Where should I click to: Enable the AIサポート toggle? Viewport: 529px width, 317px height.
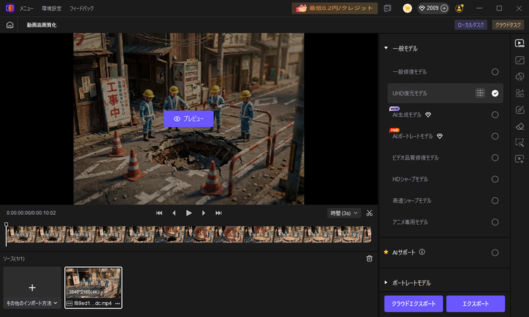[494, 252]
